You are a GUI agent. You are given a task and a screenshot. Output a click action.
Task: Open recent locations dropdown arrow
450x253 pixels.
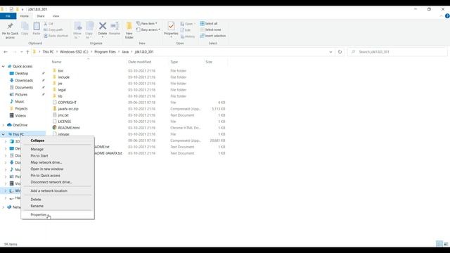21,52
